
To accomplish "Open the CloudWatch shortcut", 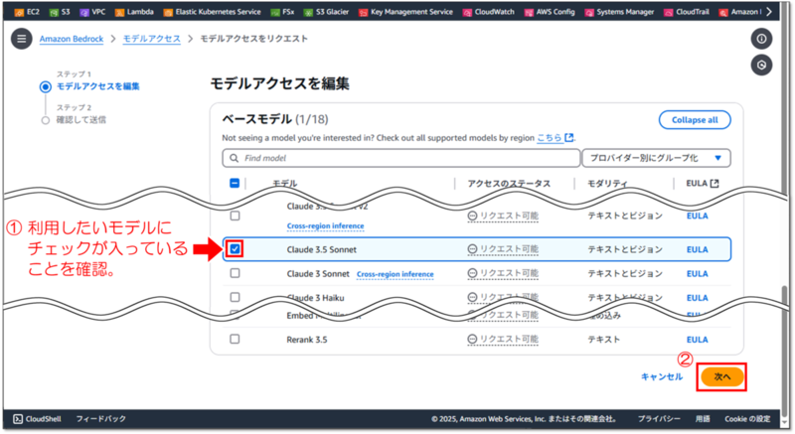I will coord(489,12).
